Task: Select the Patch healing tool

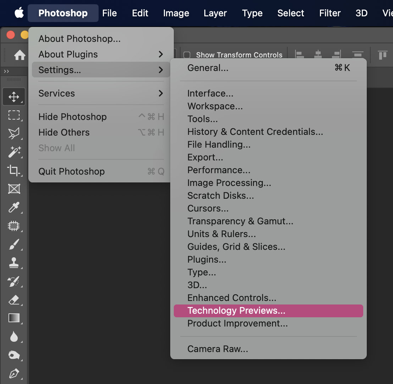Action: coord(14,226)
